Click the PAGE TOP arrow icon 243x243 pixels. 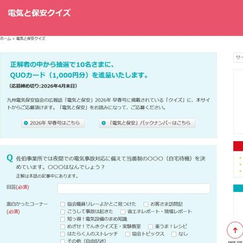tap(235, 230)
